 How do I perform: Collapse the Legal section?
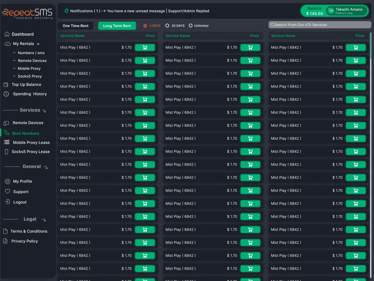[44, 220]
